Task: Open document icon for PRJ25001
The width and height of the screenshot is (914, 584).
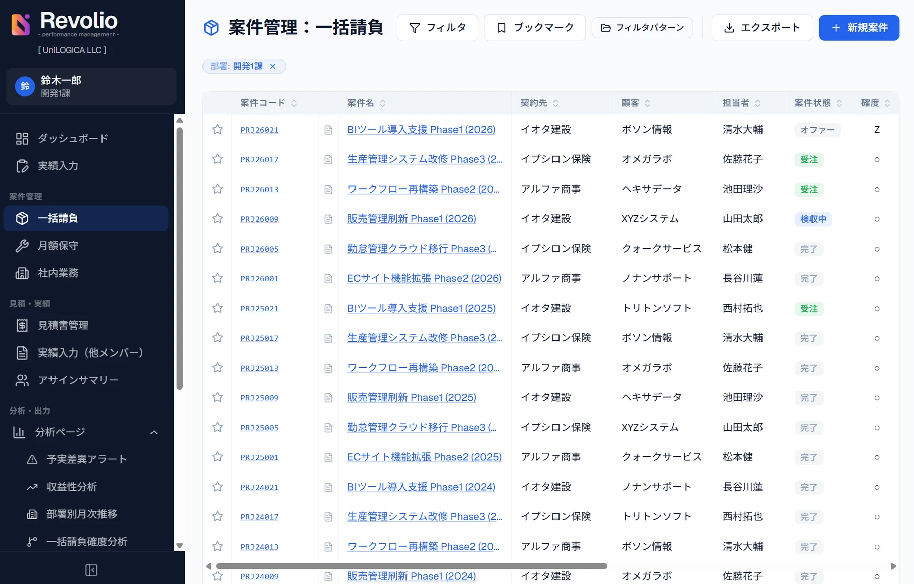Action: (x=328, y=457)
